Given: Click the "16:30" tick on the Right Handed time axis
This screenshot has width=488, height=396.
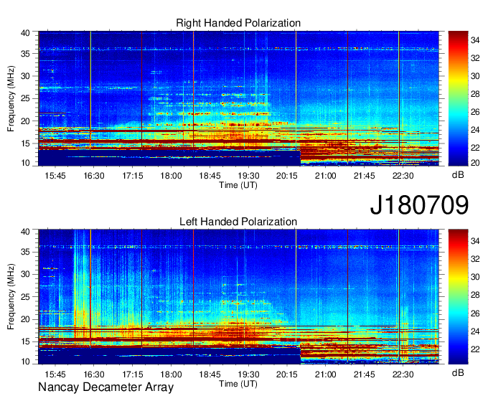Looking at the screenshot, I should coord(94,176).
